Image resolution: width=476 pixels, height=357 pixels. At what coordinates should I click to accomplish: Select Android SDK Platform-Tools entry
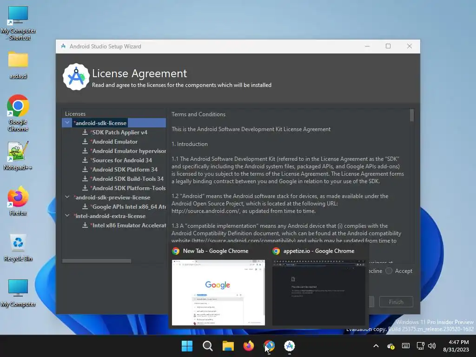[x=128, y=188]
